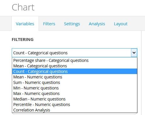Click the Count - Categorical questions combo box
The width and height of the screenshot is (145, 115).
(x=75, y=53)
